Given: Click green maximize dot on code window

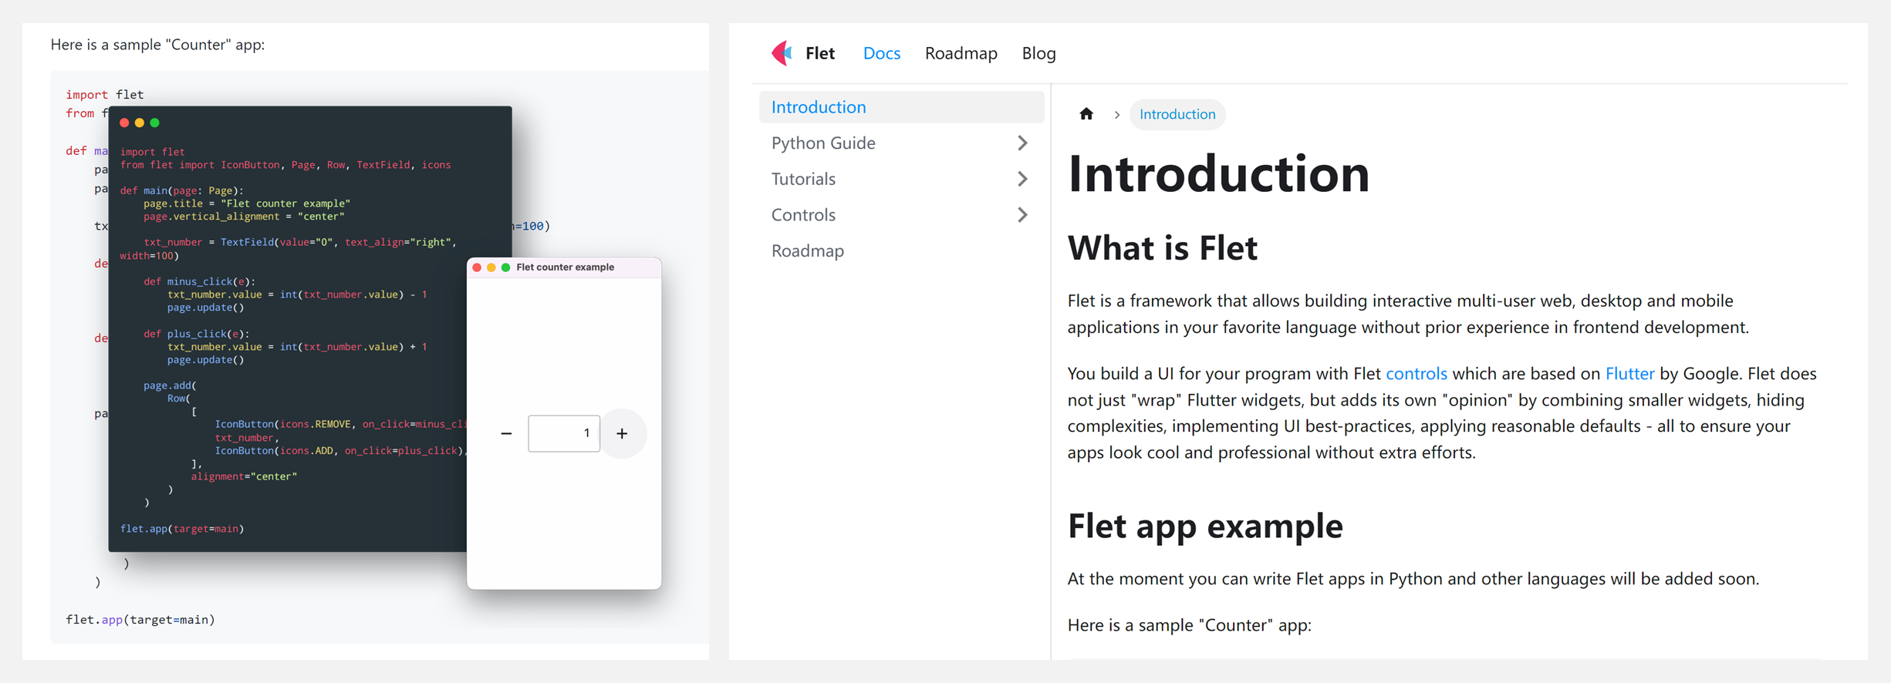Looking at the screenshot, I should (x=155, y=123).
